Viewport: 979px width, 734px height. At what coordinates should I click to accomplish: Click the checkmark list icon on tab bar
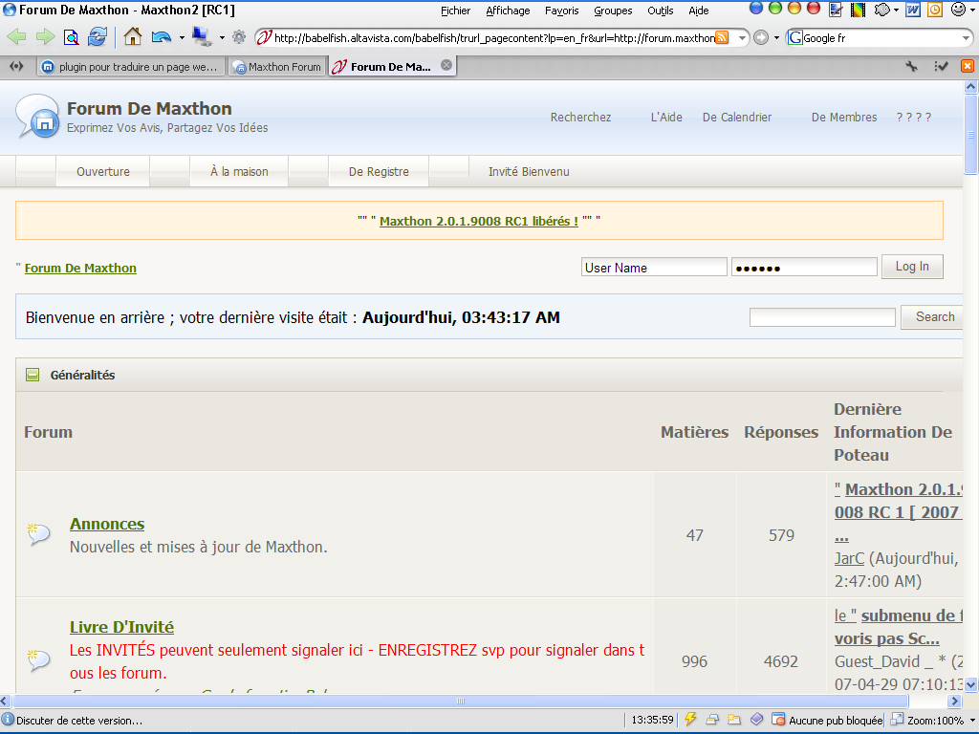[x=941, y=66]
